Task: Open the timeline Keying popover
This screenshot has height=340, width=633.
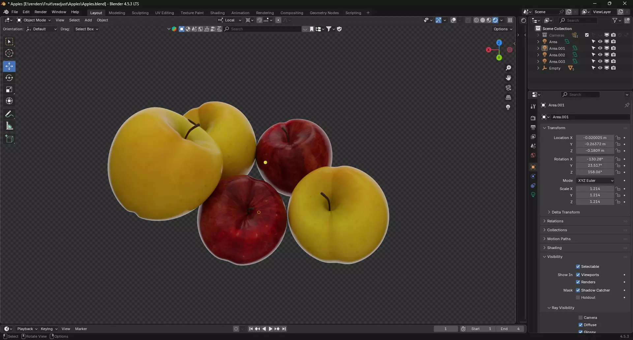Action: pyautogui.click(x=49, y=329)
